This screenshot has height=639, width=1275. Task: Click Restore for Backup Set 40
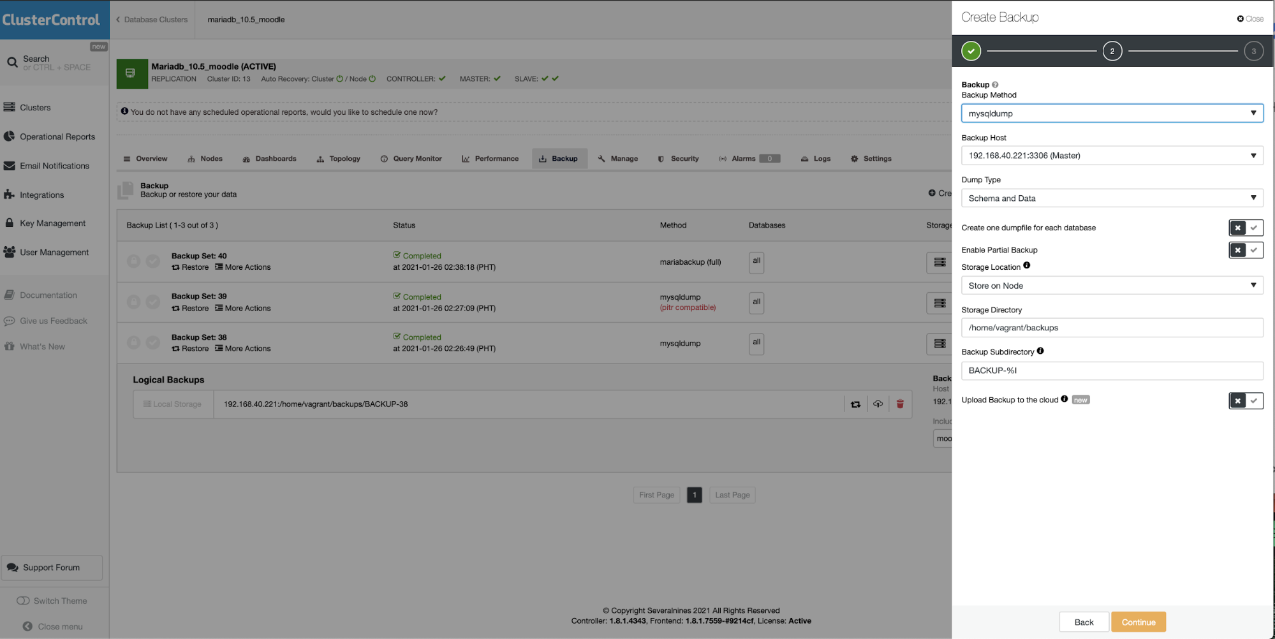click(190, 267)
